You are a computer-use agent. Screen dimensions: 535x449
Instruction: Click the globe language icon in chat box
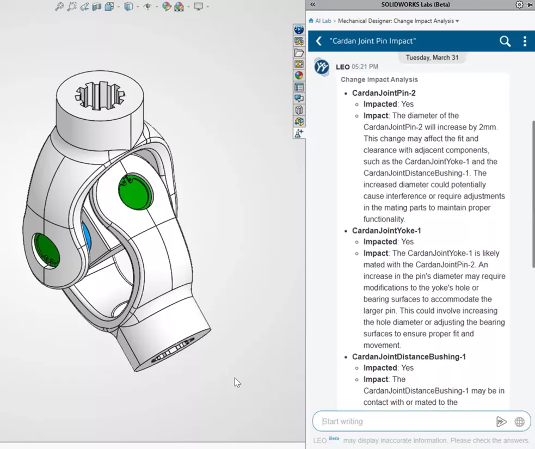pos(520,422)
